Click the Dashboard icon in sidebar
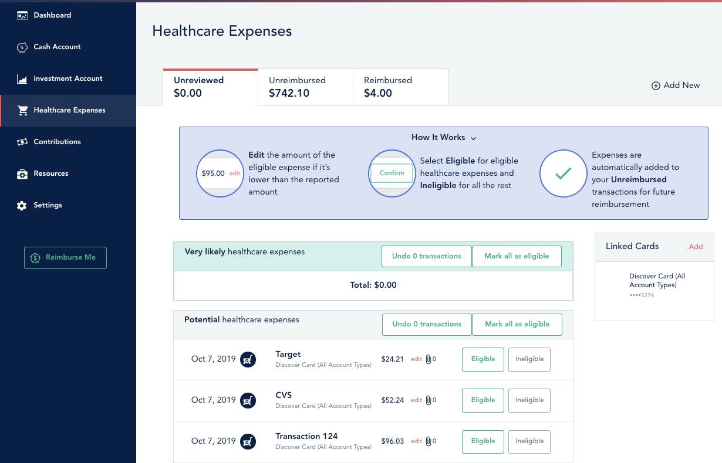Image resolution: width=722 pixels, height=463 pixels. click(x=22, y=15)
